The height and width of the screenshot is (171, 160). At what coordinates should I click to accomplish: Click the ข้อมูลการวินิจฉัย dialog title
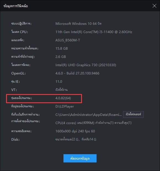(x=16, y=6)
